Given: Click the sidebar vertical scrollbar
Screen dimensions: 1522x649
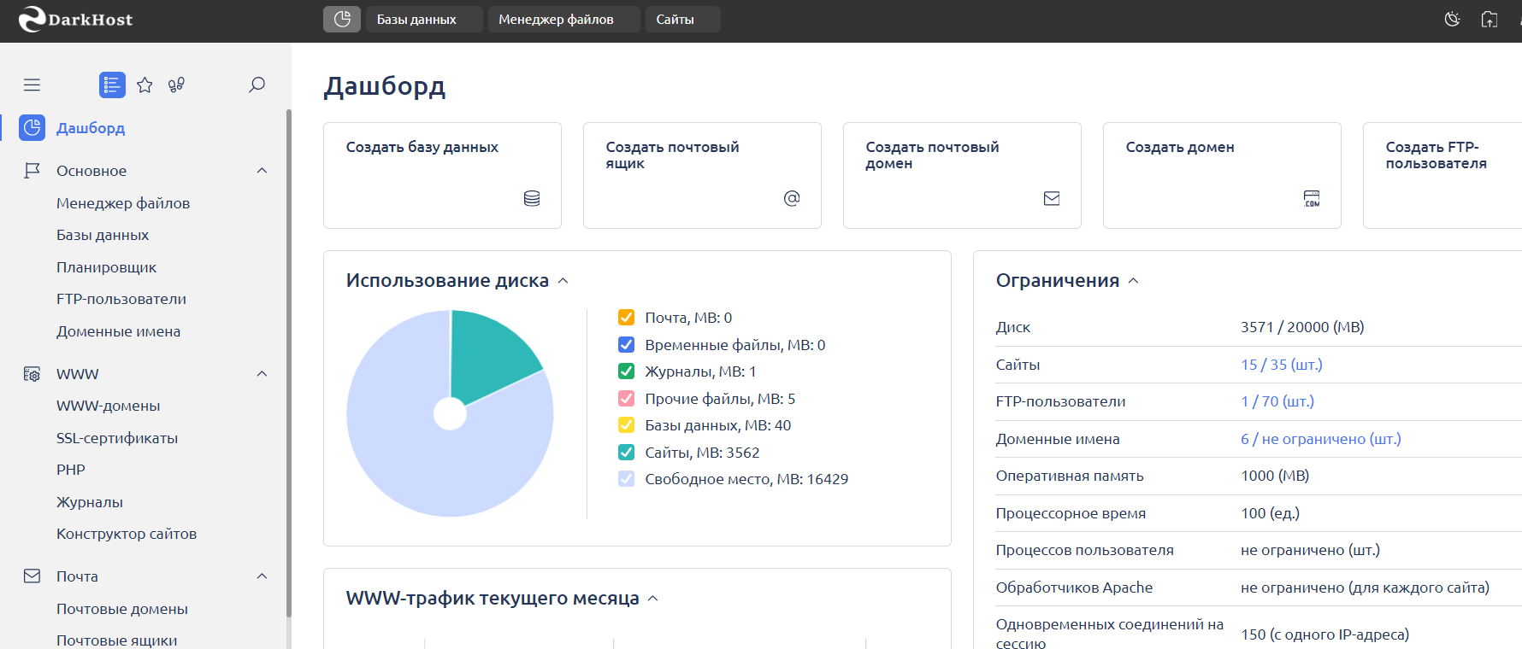Looking at the screenshot, I should (x=288, y=363).
